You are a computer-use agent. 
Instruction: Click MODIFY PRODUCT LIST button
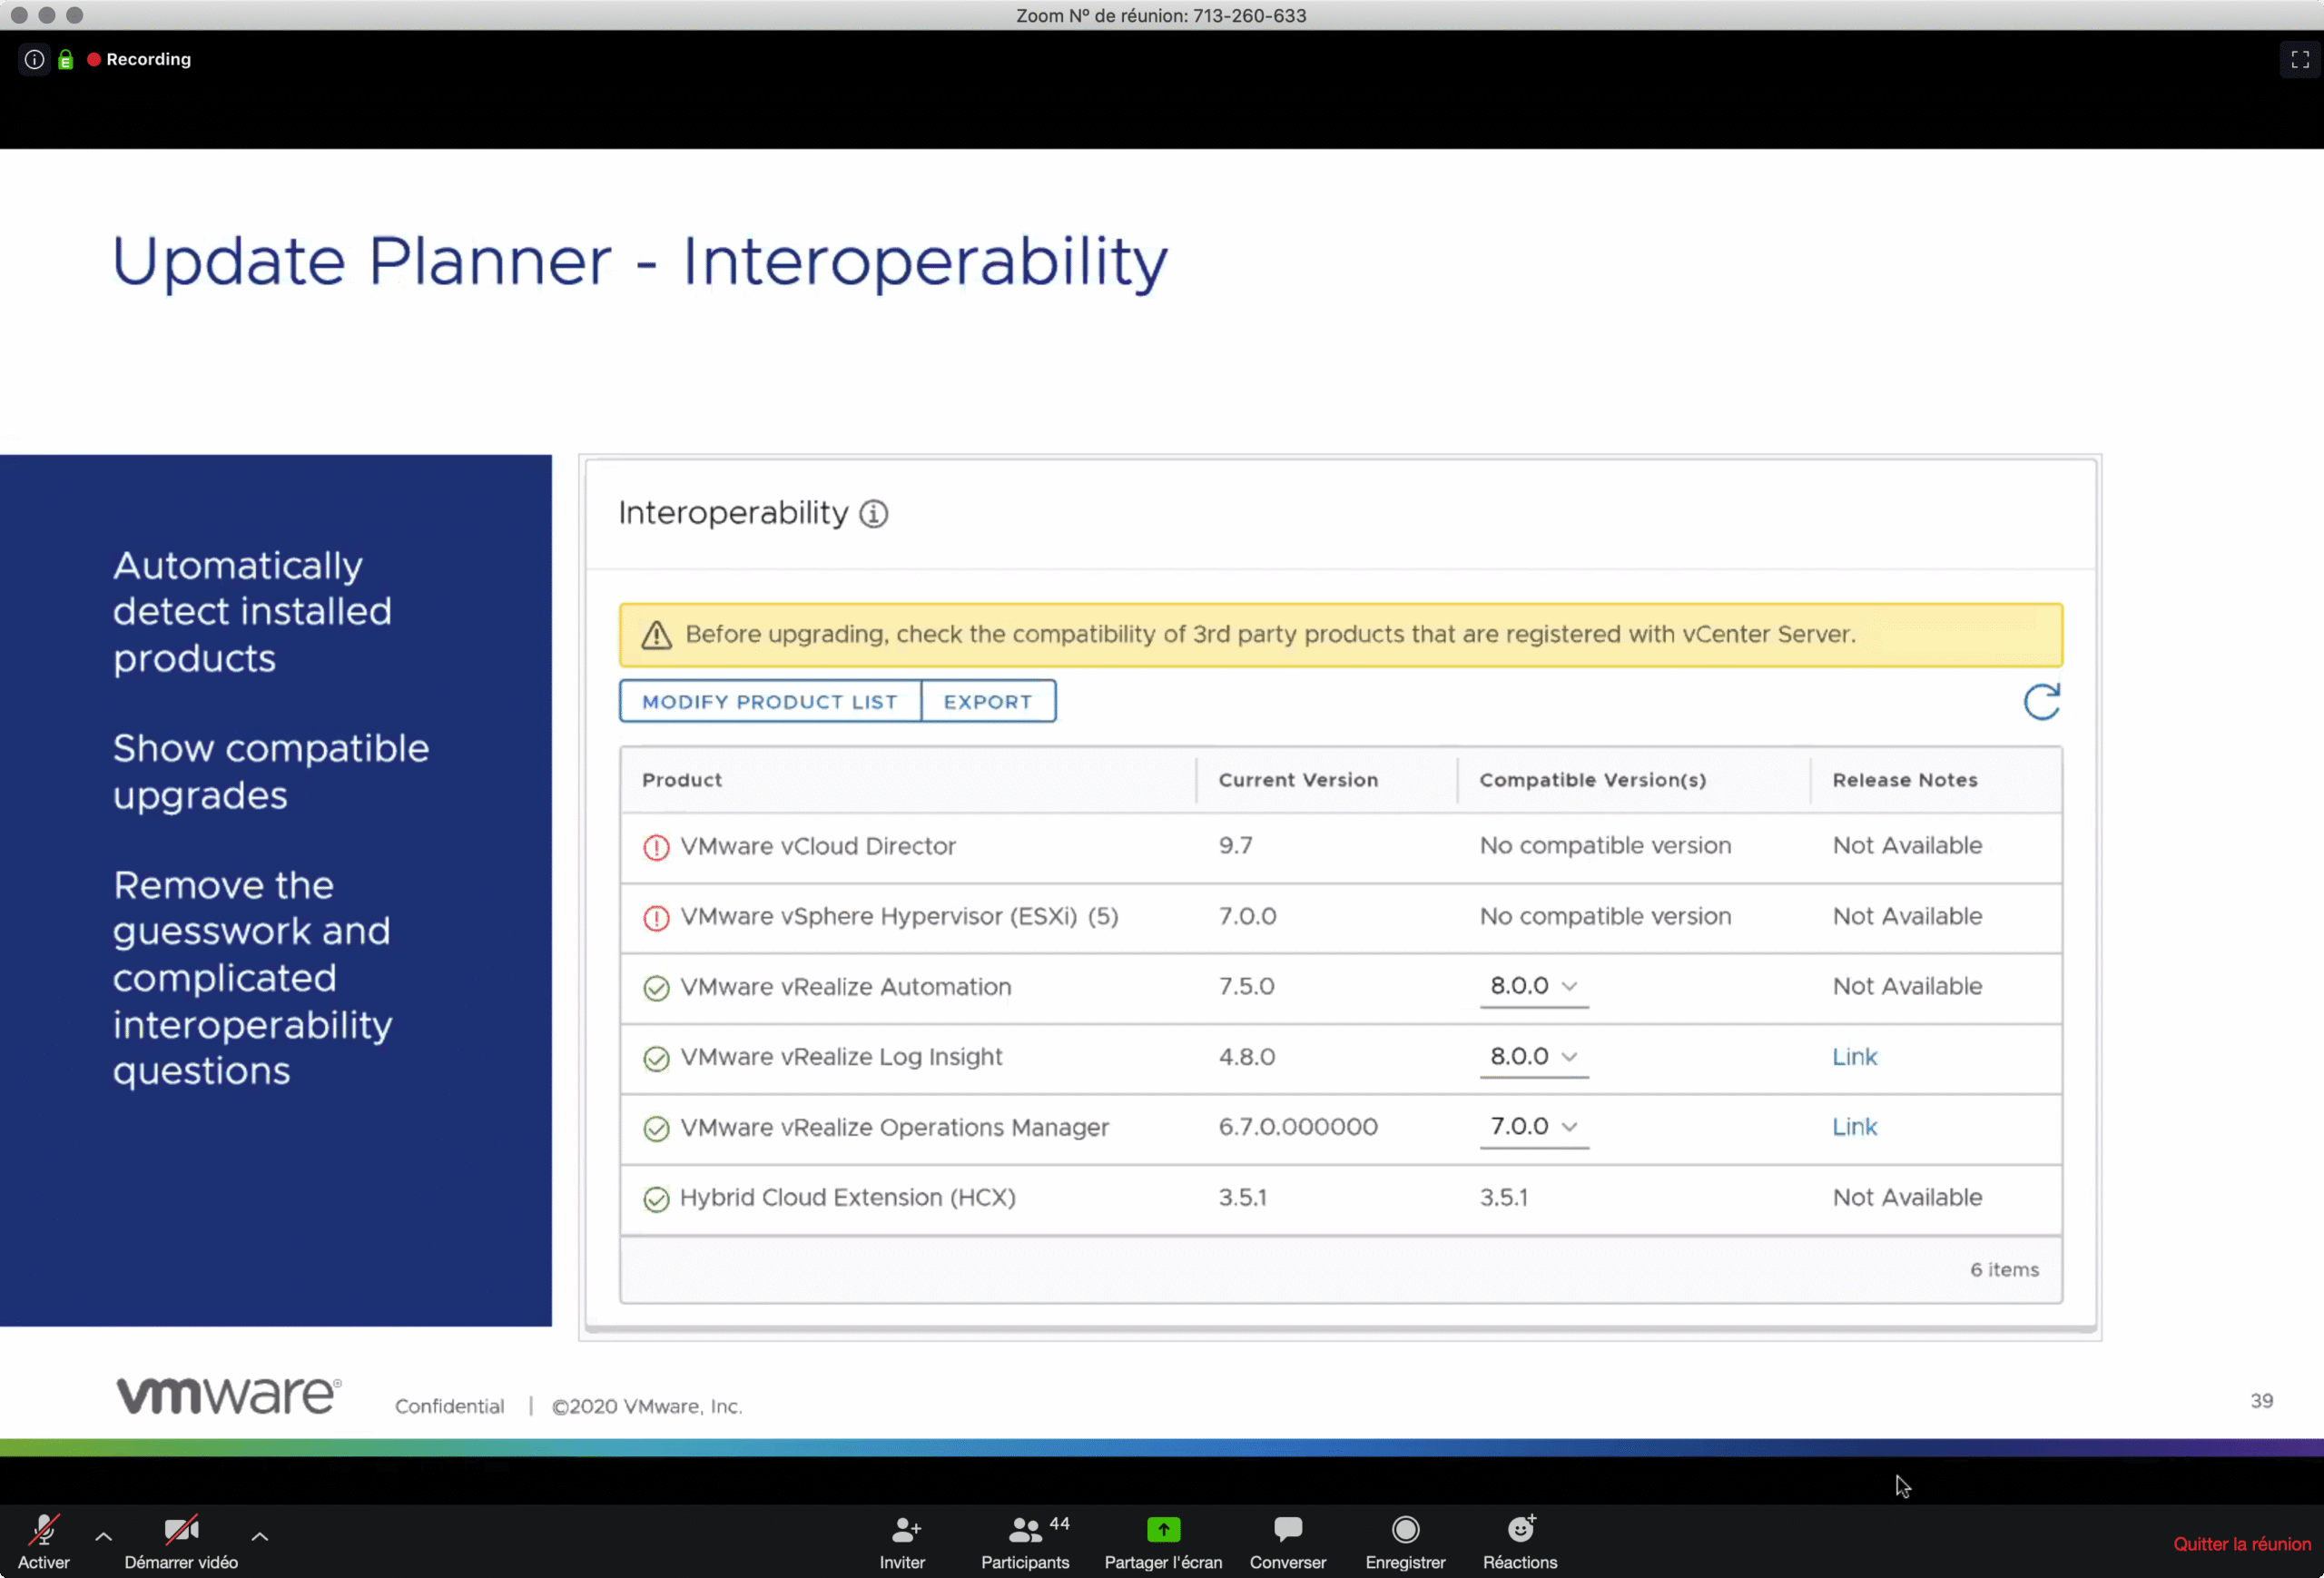click(x=770, y=701)
